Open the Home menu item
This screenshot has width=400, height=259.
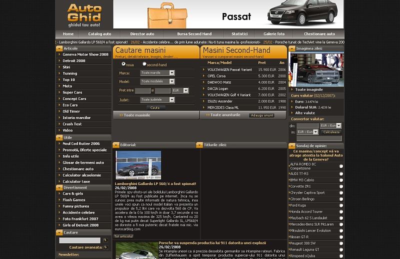coord(68,34)
